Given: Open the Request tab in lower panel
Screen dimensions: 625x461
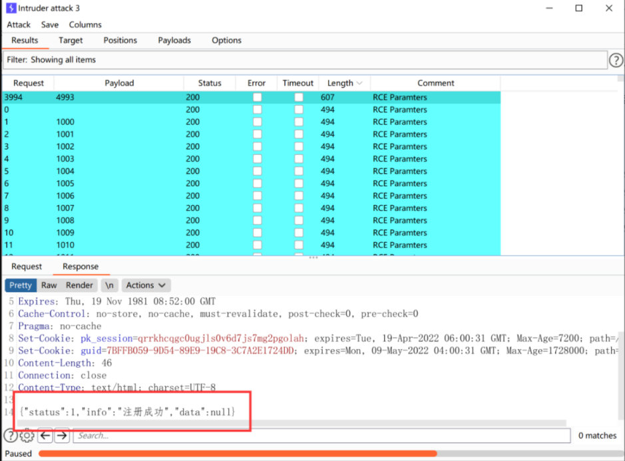Looking at the screenshot, I should pos(27,267).
